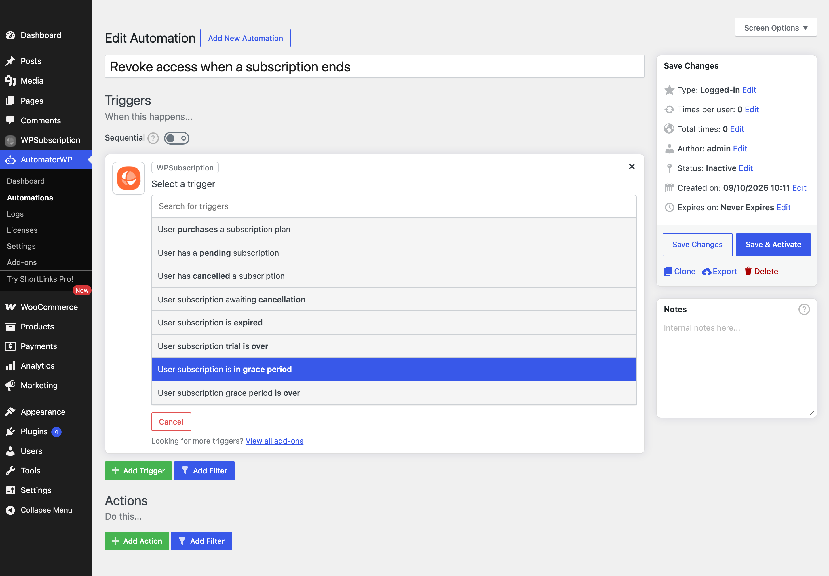The width and height of the screenshot is (829, 576).
Task: Click the Payments dollar icon
Action: (x=10, y=346)
